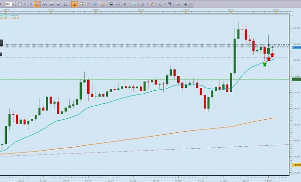
Task: Click the yellow price label on axis
Action: pyautogui.click(x=296, y=165)
